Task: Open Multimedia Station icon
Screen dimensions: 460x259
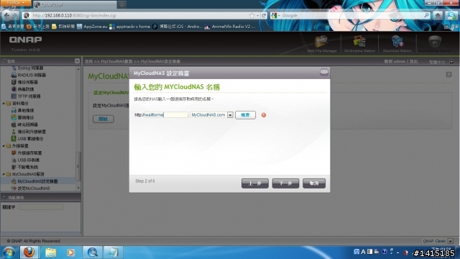Action: (x=359, y=44)
